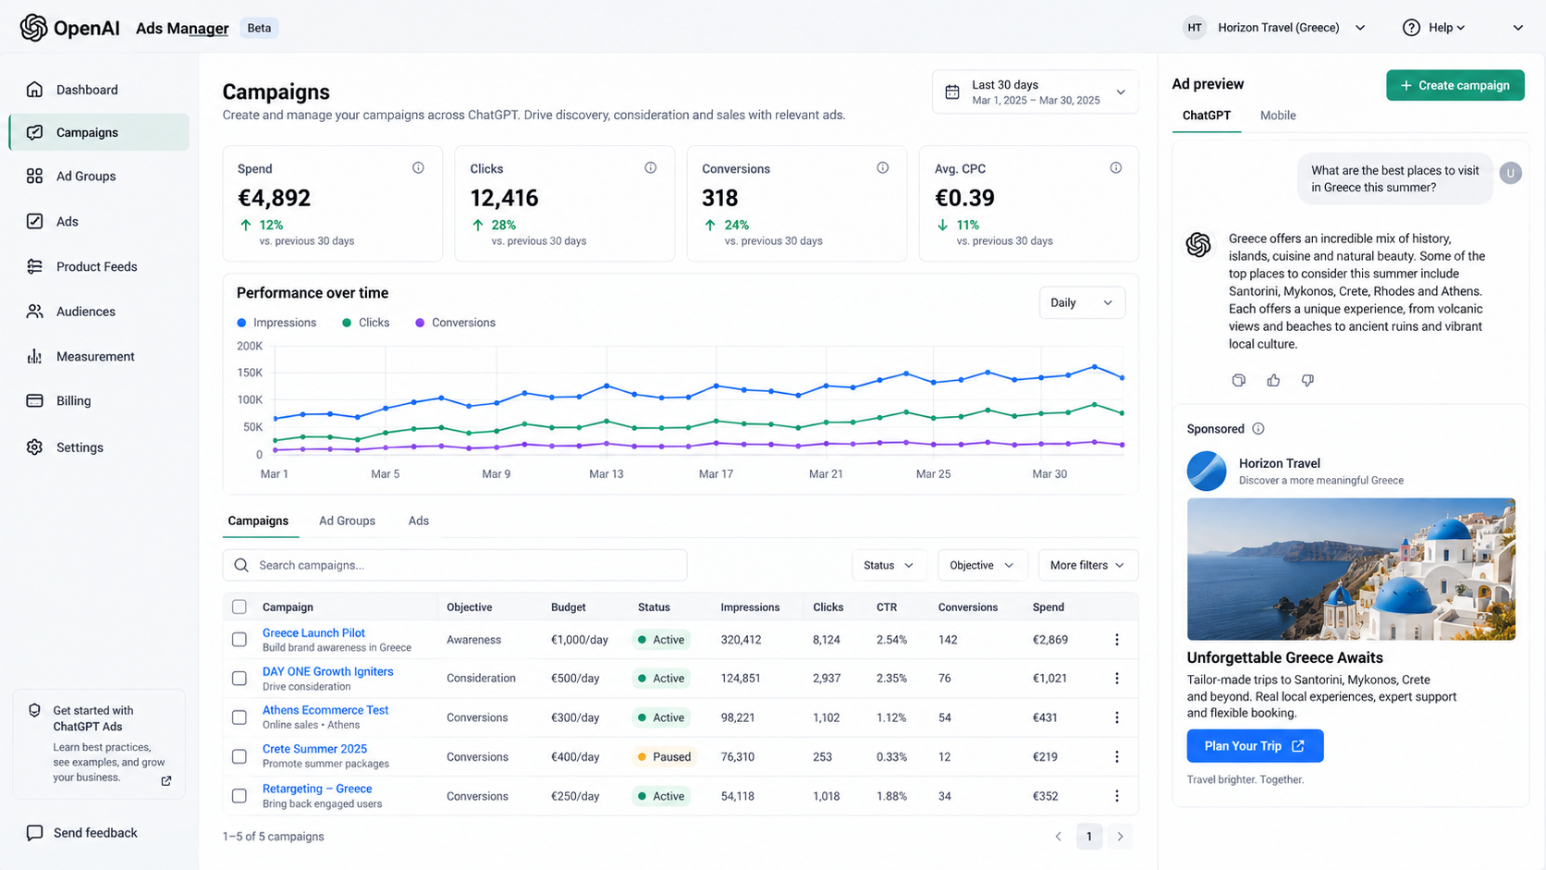Viewport: 1546px width, 870px height.
Task: Click the external link icon in Get started card
Action: [166, 780]
